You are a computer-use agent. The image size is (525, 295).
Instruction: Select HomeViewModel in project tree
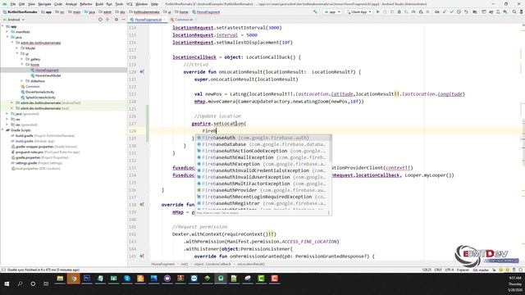[48, 75]
